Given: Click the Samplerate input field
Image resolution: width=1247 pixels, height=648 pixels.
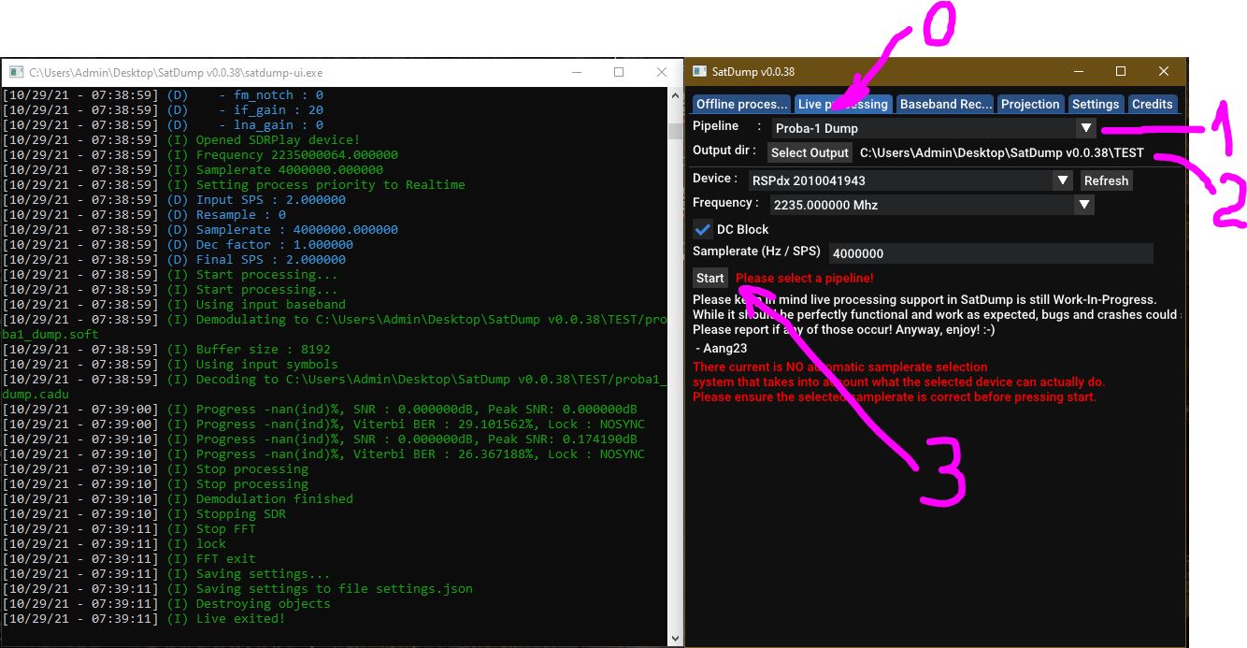Looking at the screenshot, I should 991,253.
